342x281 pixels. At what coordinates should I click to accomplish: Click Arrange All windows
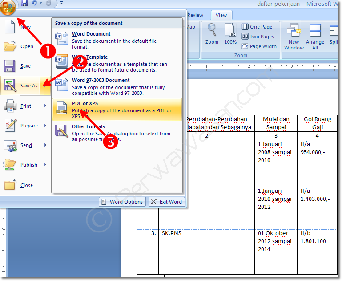tap(315, 37)
